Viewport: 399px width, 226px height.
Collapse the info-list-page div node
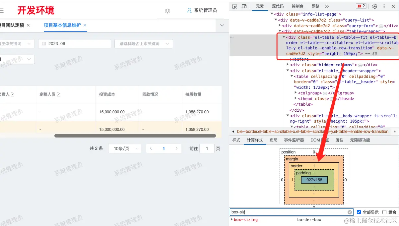coord(272,14)
